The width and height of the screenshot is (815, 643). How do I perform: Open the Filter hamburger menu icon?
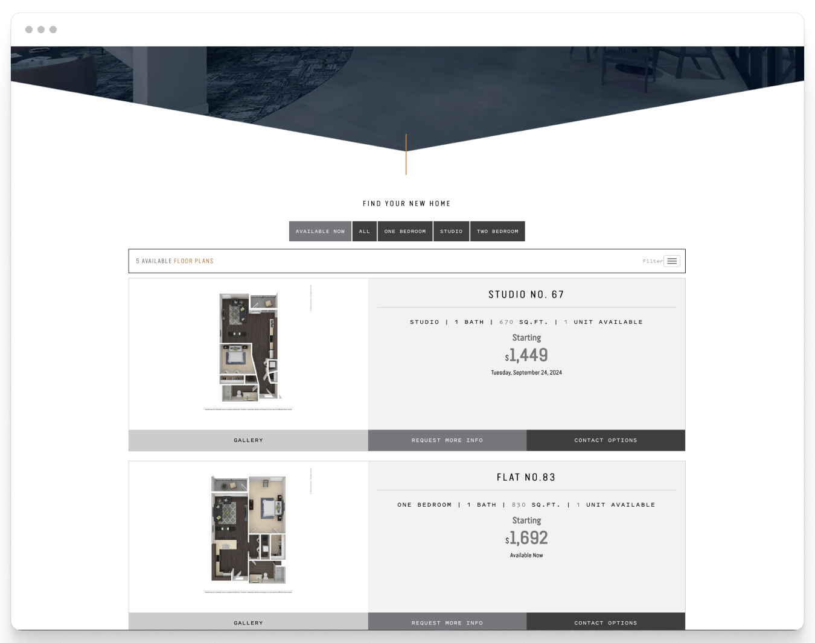click(x=672, y=261)
